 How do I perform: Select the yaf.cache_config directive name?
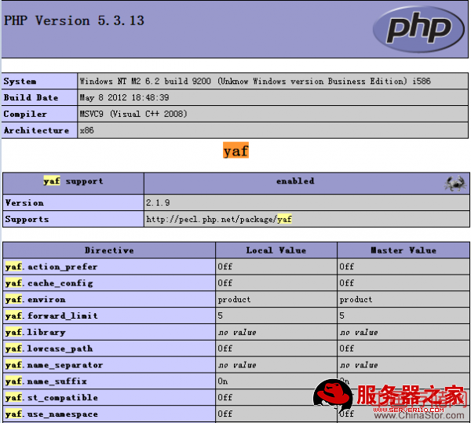[x=49, y=283]
